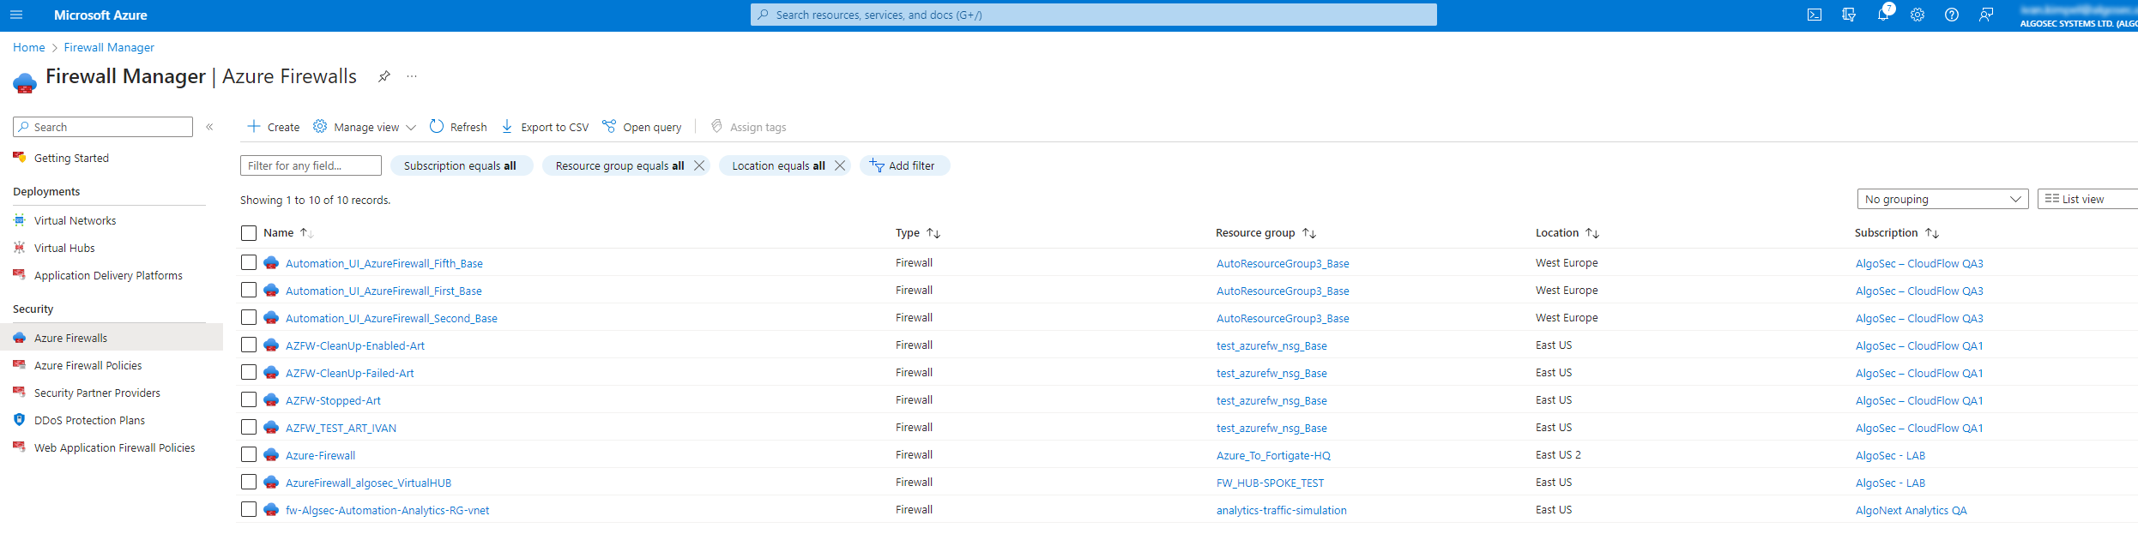Open the notifications bell
2138x558 pixels.
pos(1883,15)
